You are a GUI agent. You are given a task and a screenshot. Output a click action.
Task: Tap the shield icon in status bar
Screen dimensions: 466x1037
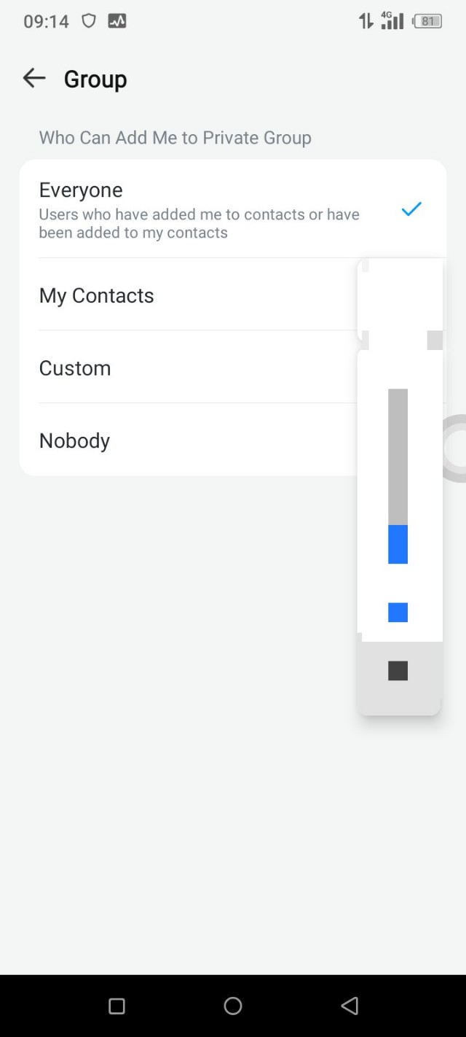coord(89,21)
